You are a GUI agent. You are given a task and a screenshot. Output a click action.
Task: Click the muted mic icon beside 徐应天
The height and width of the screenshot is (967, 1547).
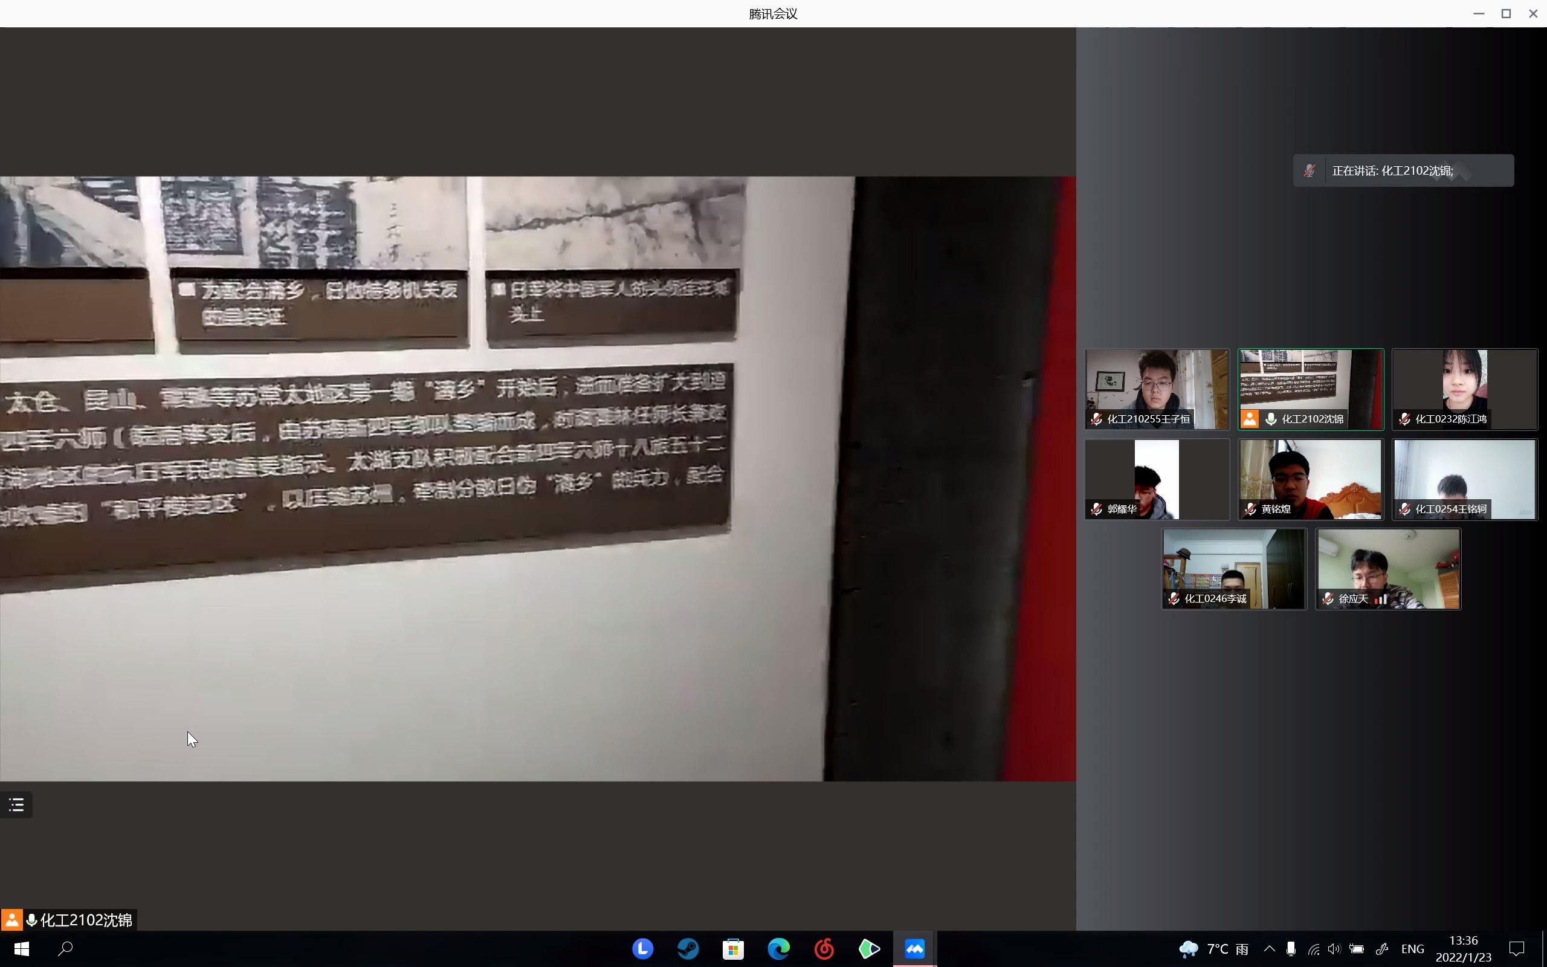coord(1328,598)
